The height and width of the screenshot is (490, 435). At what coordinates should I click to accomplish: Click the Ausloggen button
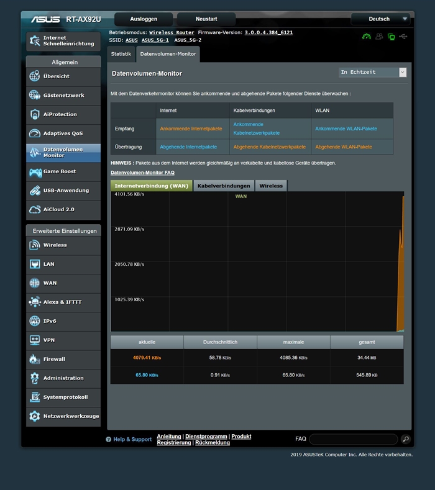click(144, 19)
